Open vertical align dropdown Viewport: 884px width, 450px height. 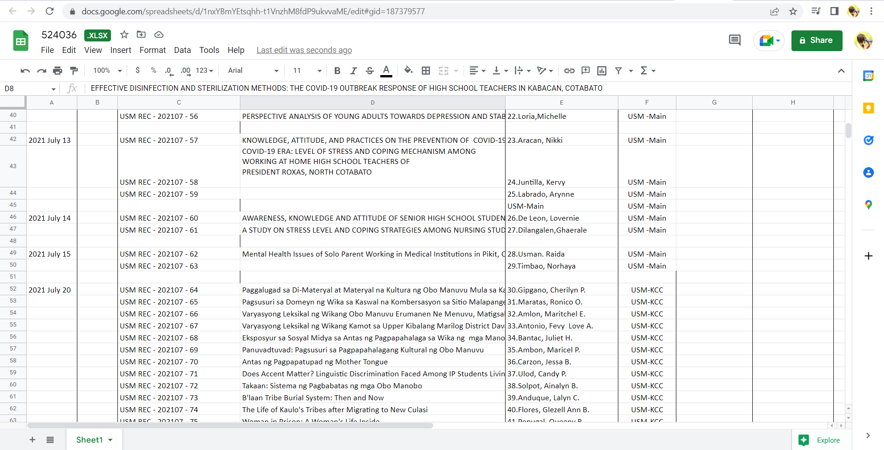tap(500, 70)
